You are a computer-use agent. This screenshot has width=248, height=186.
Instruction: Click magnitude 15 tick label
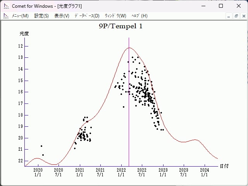[21, 81]
